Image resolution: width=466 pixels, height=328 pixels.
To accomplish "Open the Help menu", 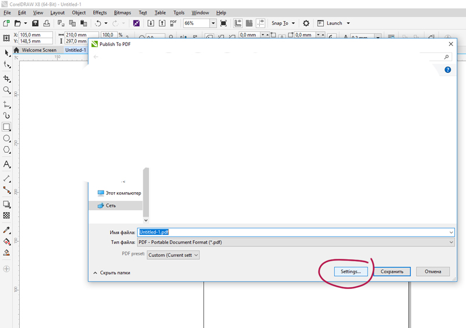I will click(221, 12).
